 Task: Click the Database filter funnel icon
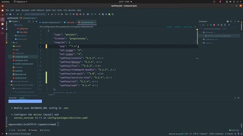click(229, 25)
